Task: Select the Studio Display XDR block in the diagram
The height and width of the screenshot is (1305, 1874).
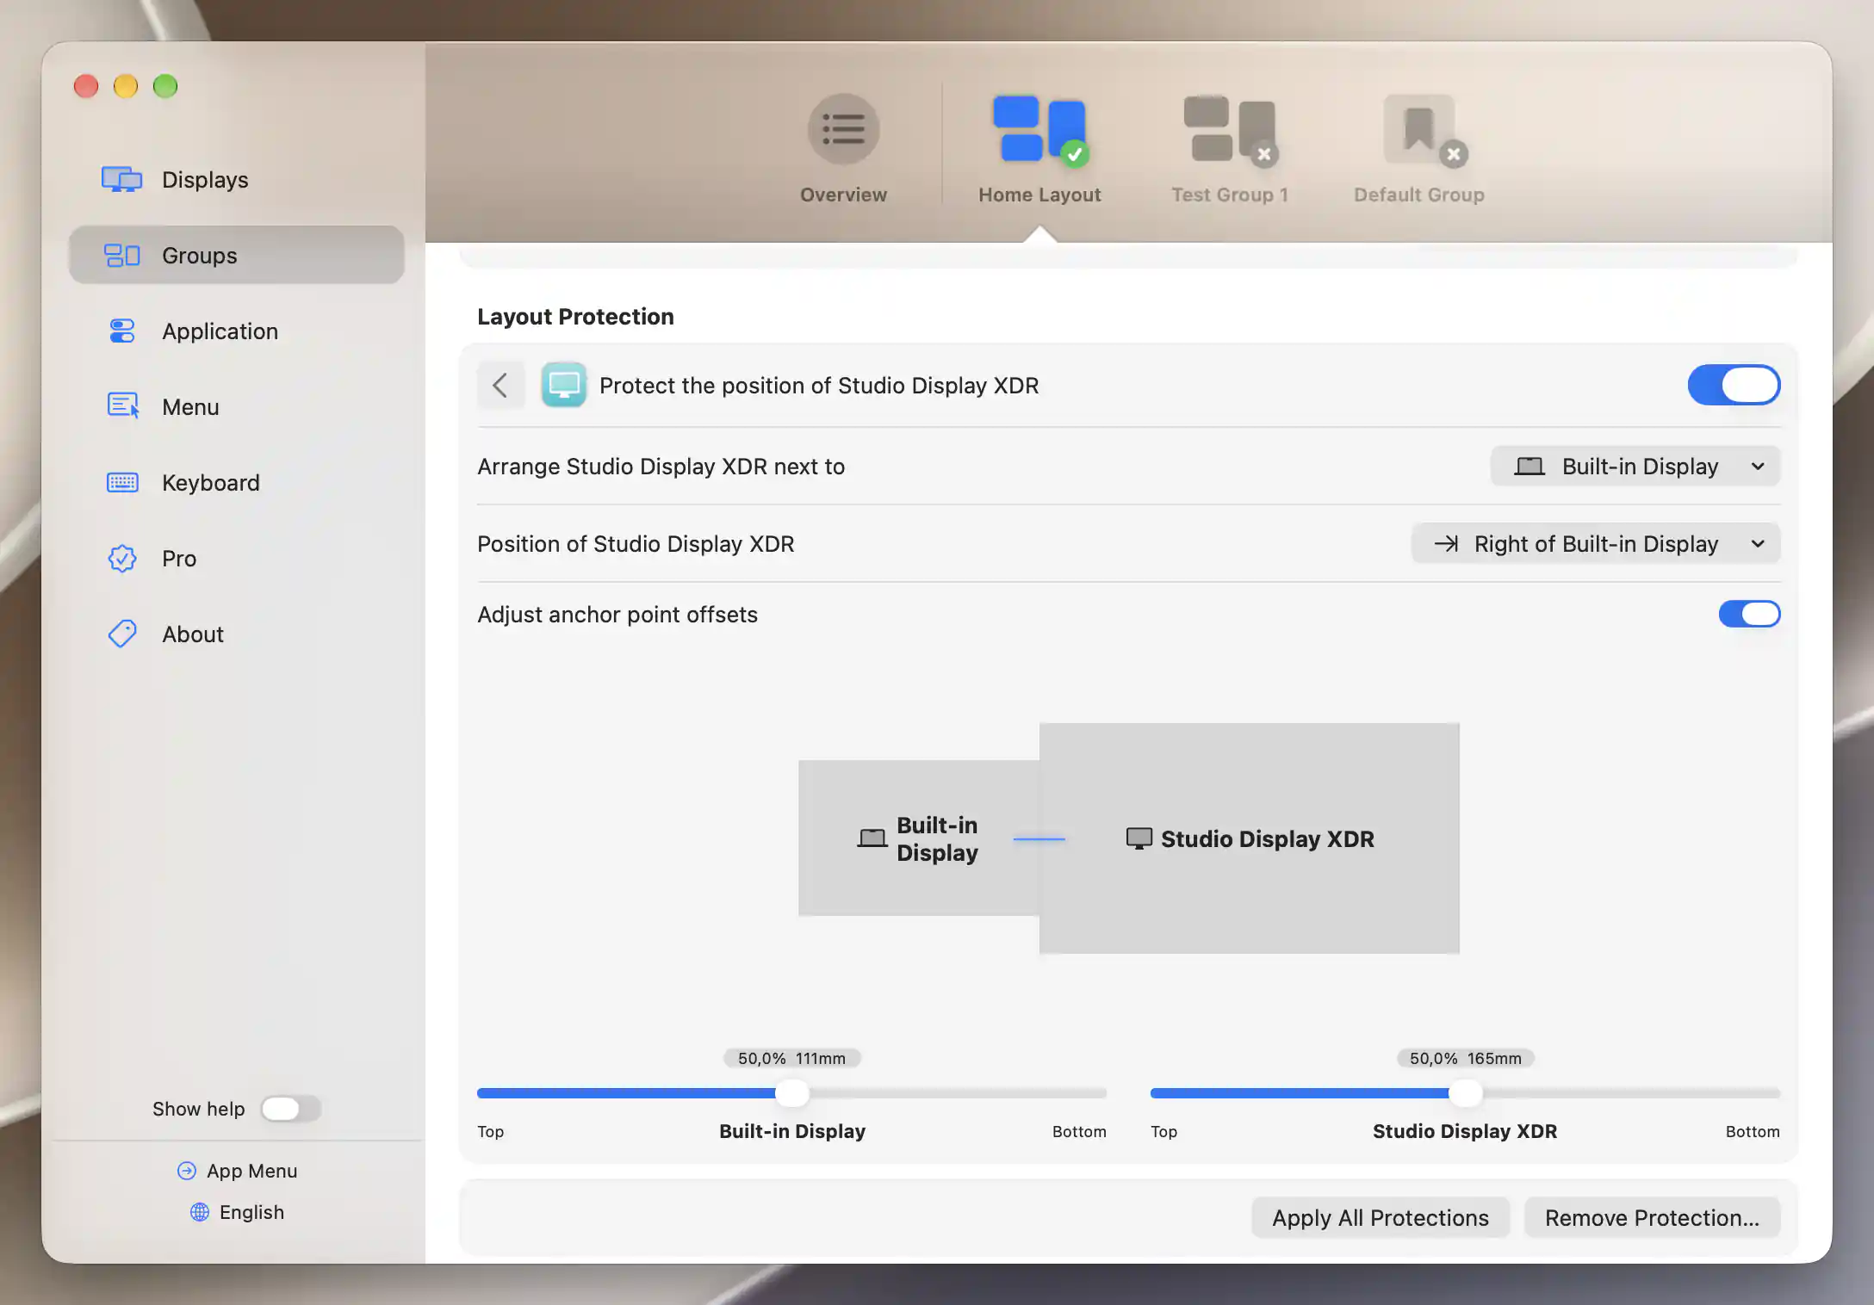Action: pyautogui.click(x=1249, y=838)
